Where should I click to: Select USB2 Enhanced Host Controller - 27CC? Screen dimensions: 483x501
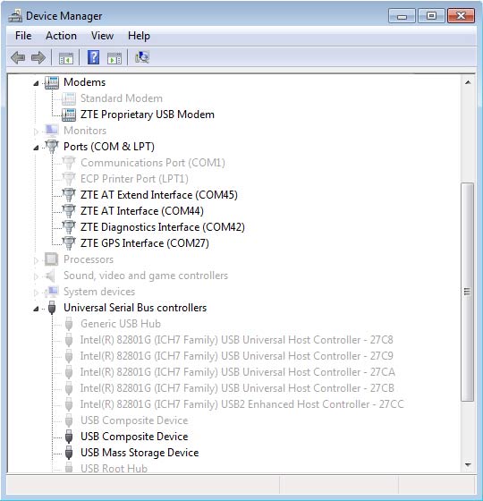coord(242,404)
